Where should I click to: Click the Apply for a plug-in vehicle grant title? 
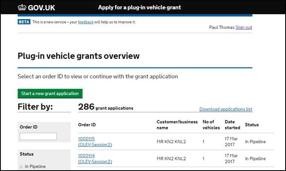[140, 7]
